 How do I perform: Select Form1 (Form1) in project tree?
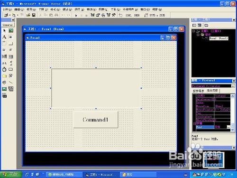tap(219, 38)
